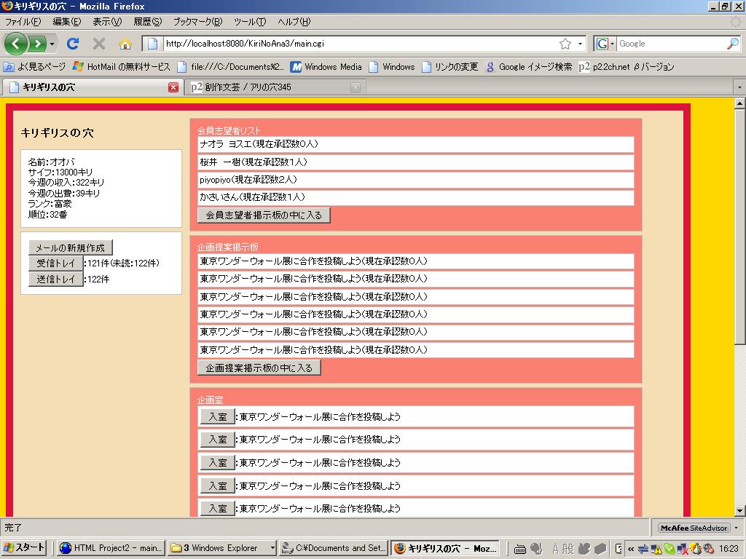Open the HotMail の無料サービス bookmark
This screenshot has width=746, height=559.
click(122, 67)
